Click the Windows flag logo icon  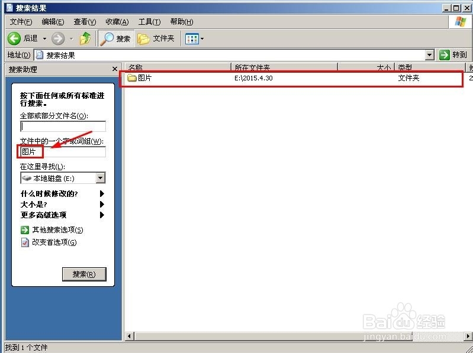pos(461,22)
